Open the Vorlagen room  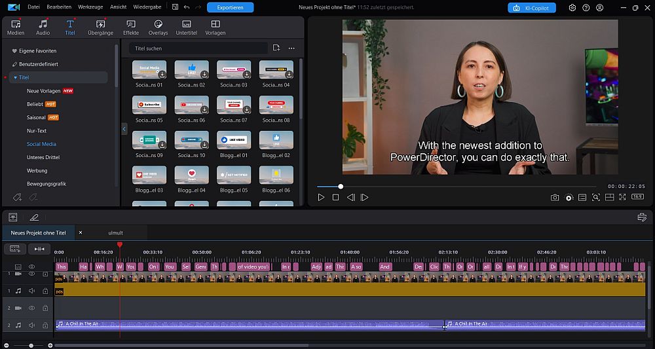click(215, 28)
